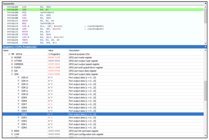Click the Name column header

point(24,50)
